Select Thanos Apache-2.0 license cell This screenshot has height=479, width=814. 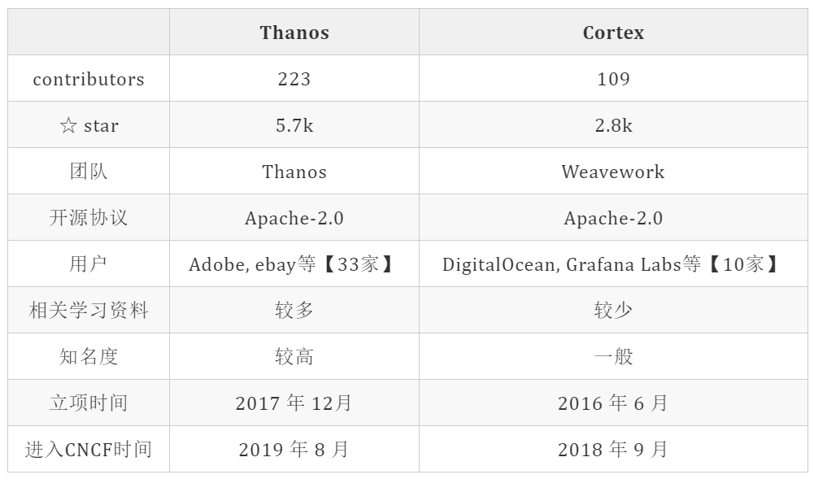point(294,218)
